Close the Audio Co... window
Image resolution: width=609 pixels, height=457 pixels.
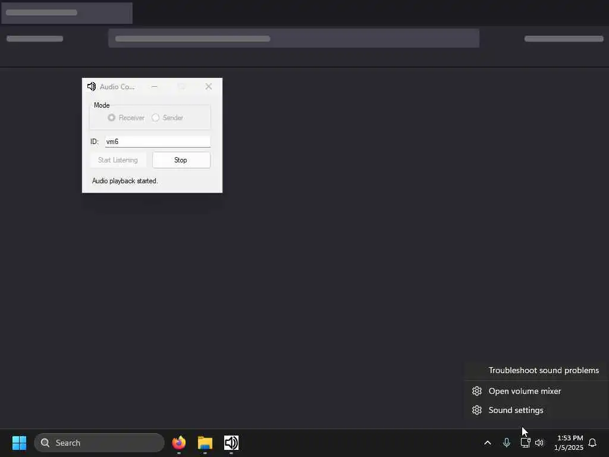(209, 86)
